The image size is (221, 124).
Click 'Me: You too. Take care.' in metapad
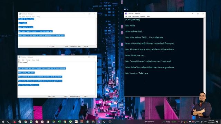[x=137, y=73]
